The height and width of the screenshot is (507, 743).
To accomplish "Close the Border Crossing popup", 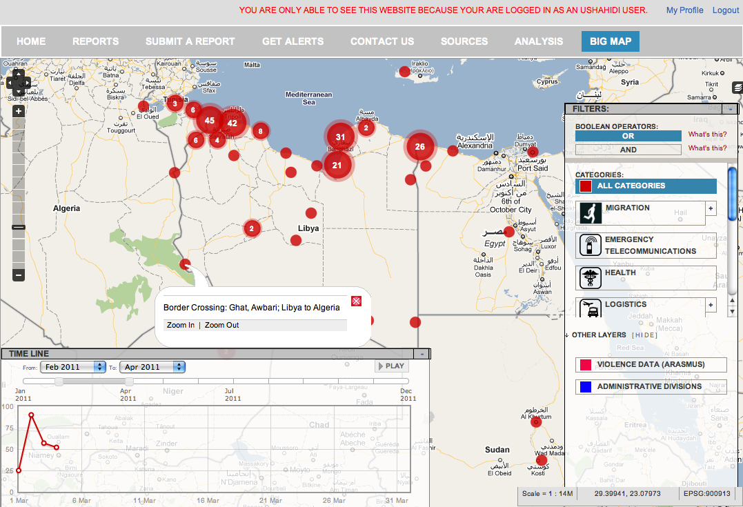I will [356, 301].
